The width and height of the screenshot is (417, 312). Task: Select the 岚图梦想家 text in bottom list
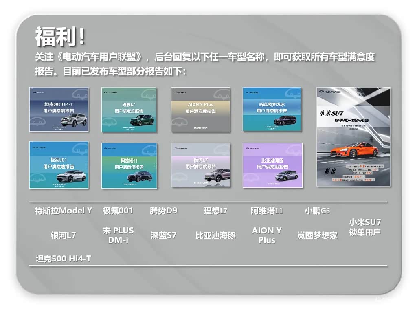317,235
